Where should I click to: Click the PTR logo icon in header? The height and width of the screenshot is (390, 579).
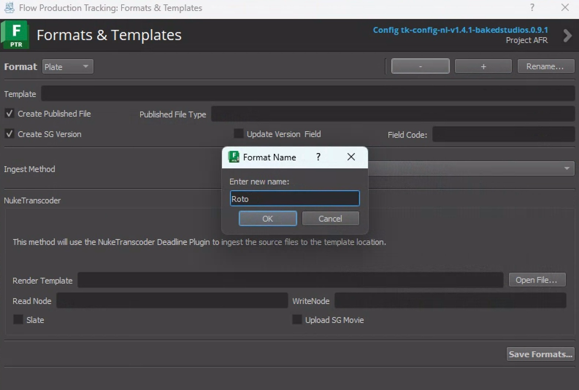tap(15, 35)
